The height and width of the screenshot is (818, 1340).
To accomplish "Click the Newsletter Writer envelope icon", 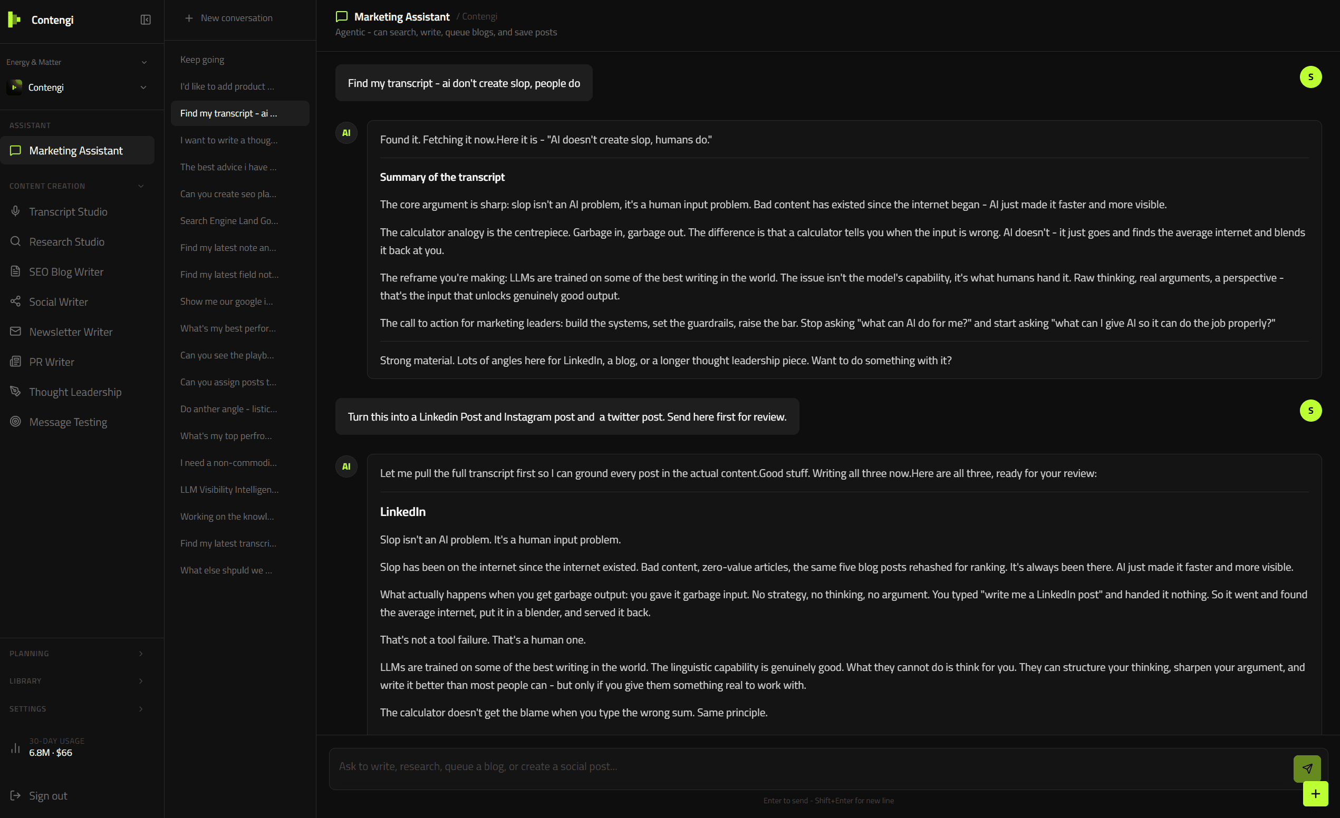I will click(16, 332).
